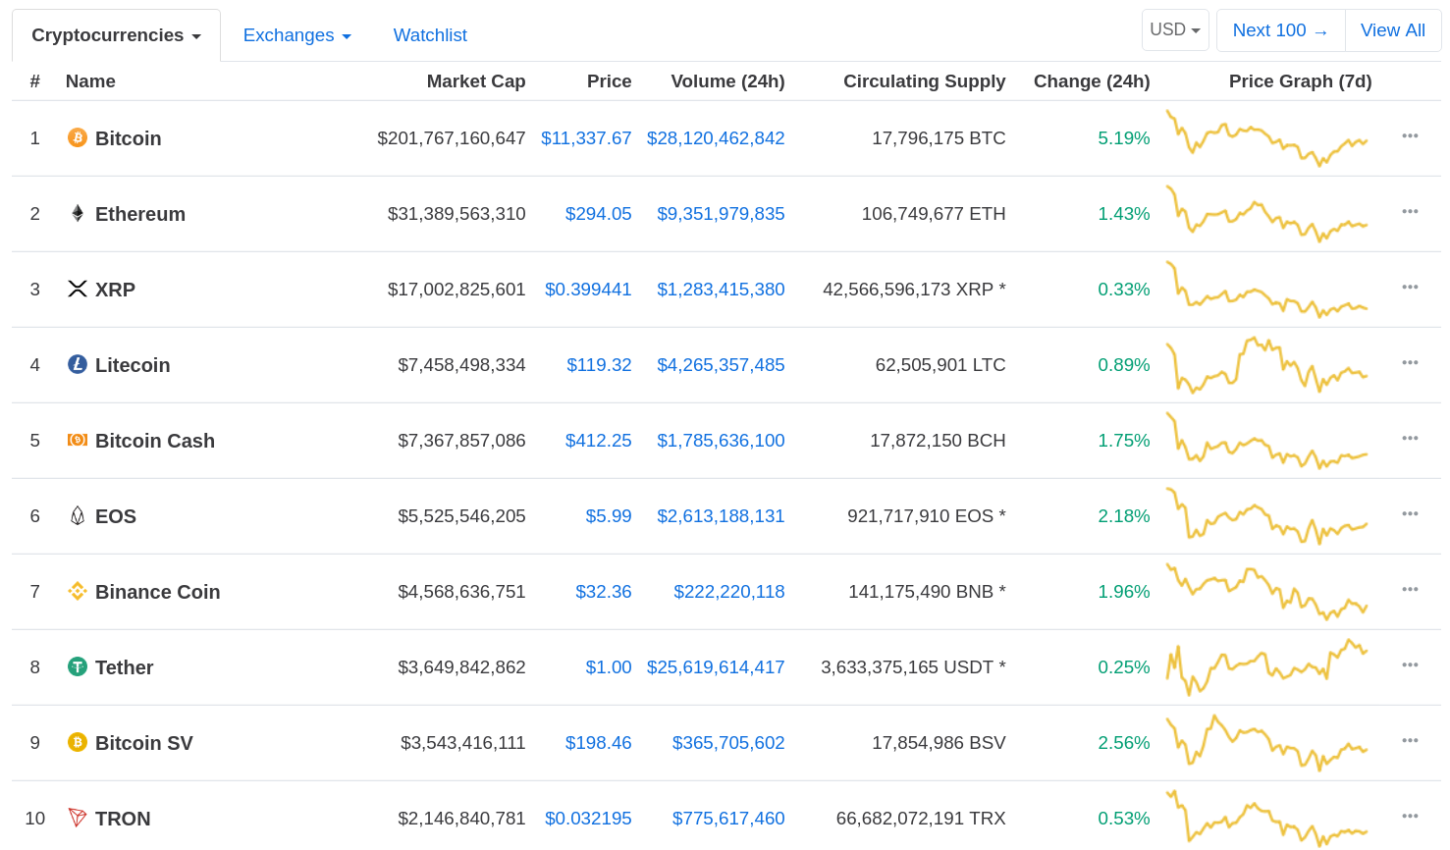The height and width of the screenshot is (850, 1450).
Task: Click Bitcoin's price $11,337.67
Action: click(x=586, y=138)
